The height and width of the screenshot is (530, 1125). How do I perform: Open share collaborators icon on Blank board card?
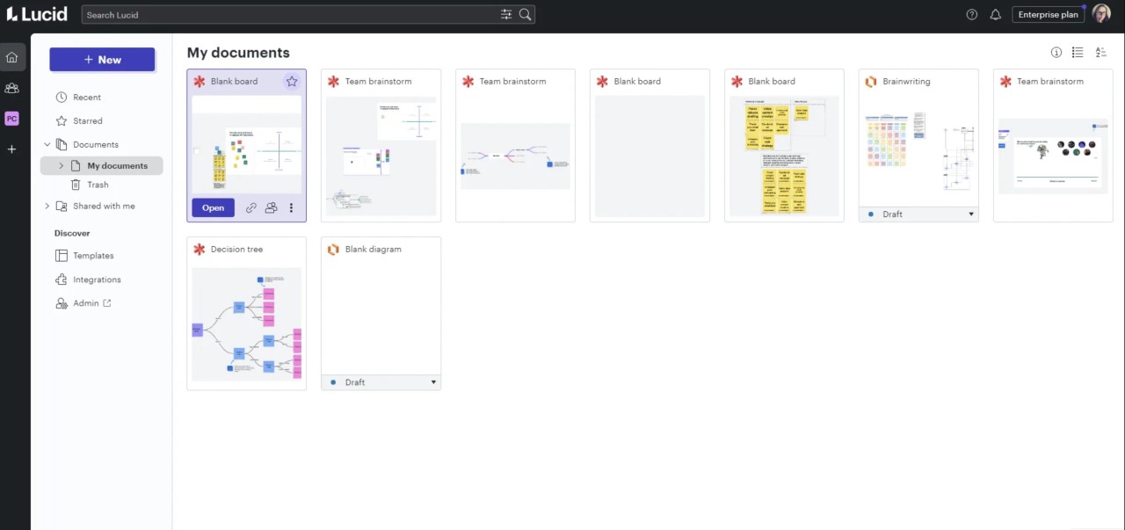tap(271, 208)
